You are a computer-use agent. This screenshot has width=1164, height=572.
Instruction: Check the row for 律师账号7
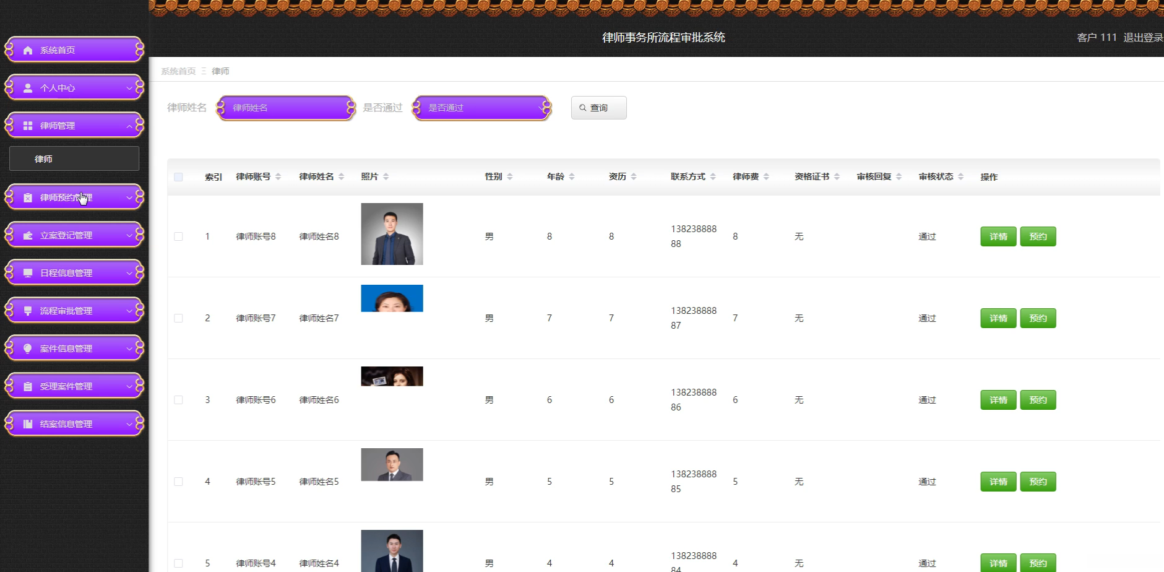pos(178,318)
